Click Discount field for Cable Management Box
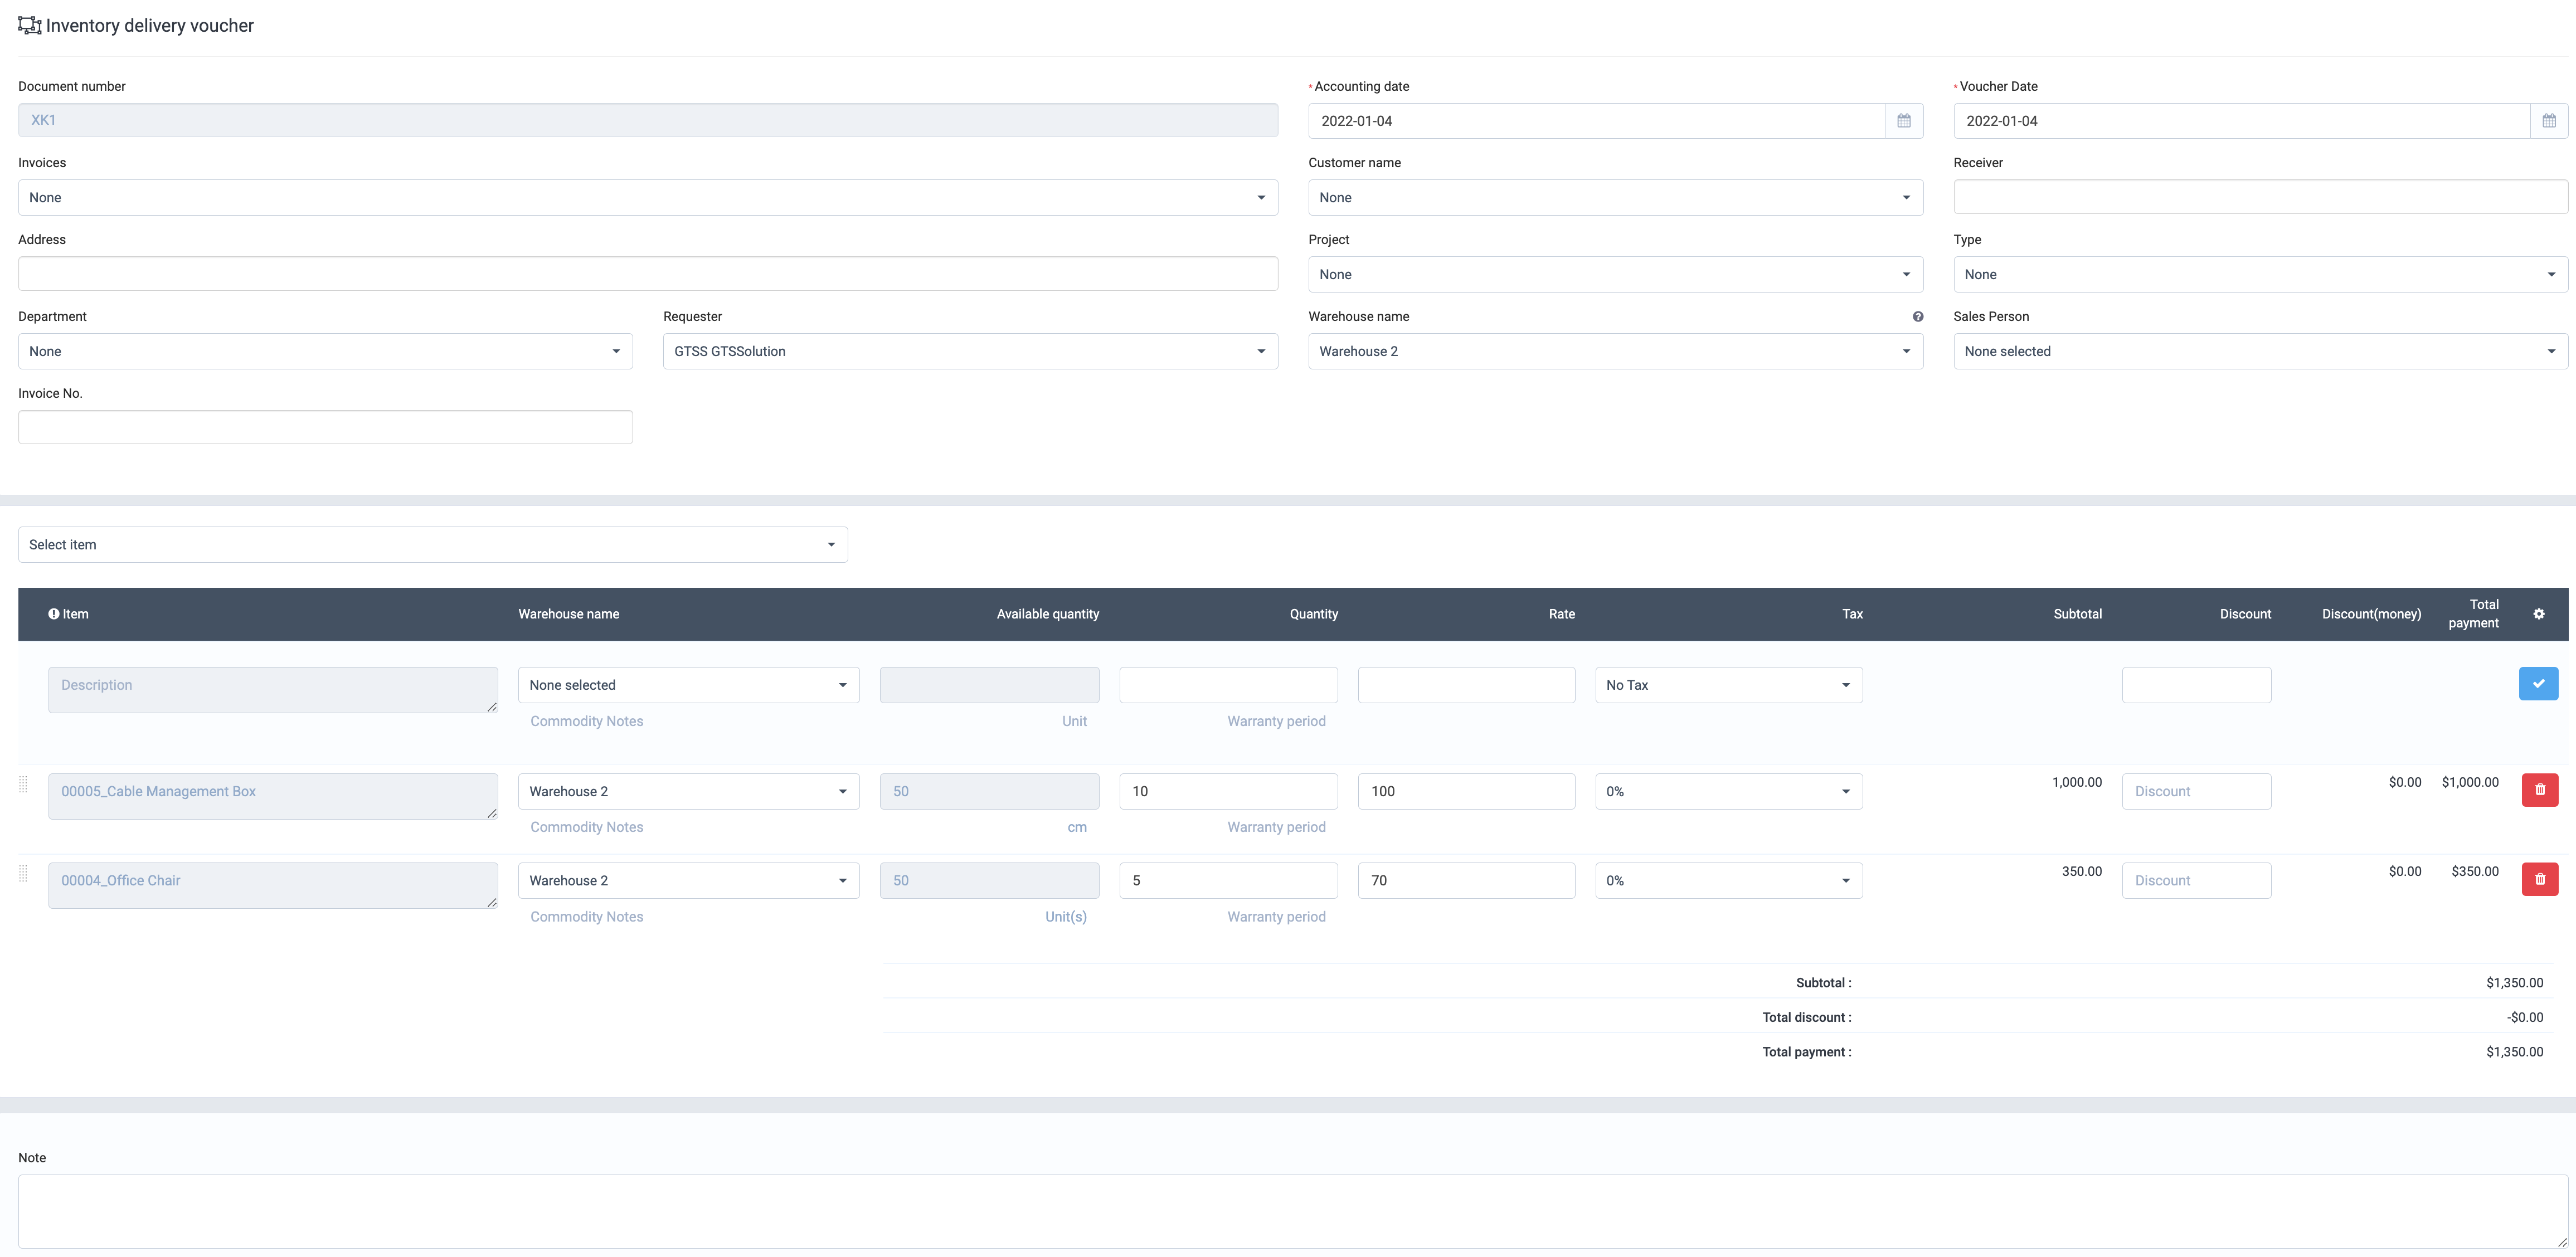Image resolution: width=2576 pixels, height=1257 pixels. pyautogui.click(x=2196, y=791)
